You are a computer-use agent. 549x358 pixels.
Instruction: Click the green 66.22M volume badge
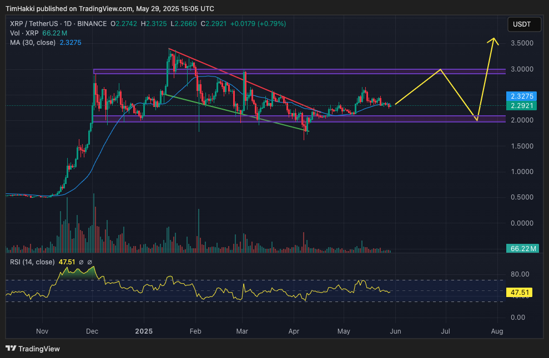coord(522,249)
